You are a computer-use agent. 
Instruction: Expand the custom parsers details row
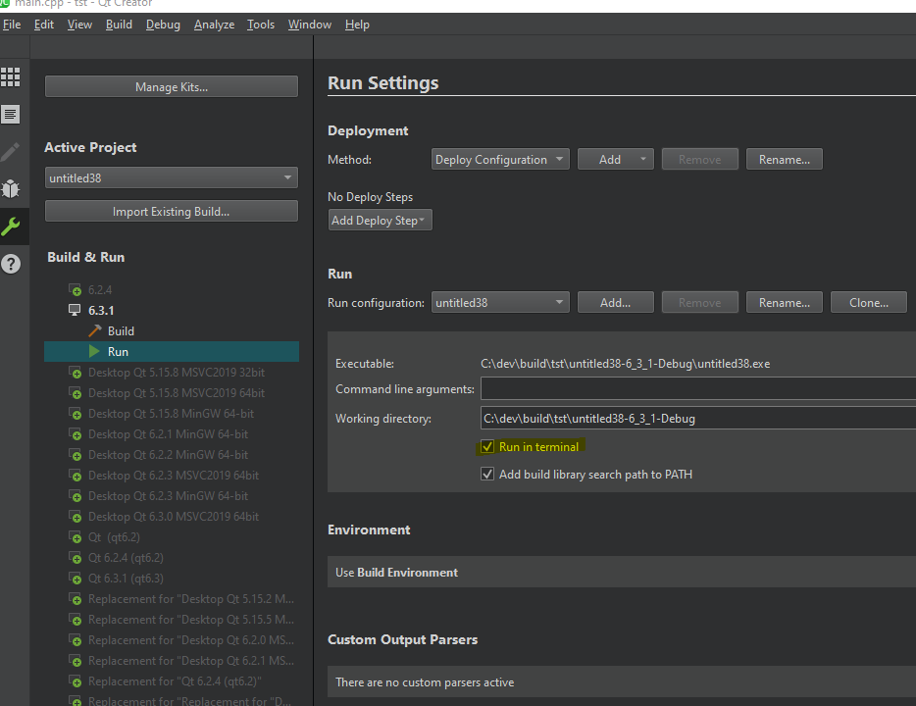click(x=622, y=682)
